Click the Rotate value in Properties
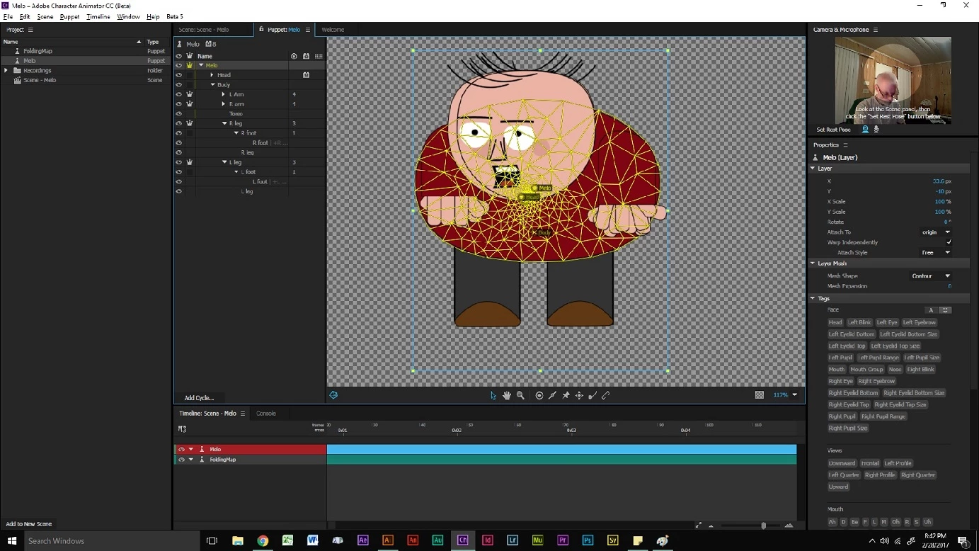 pyautogui.click(x=946, y=222)
